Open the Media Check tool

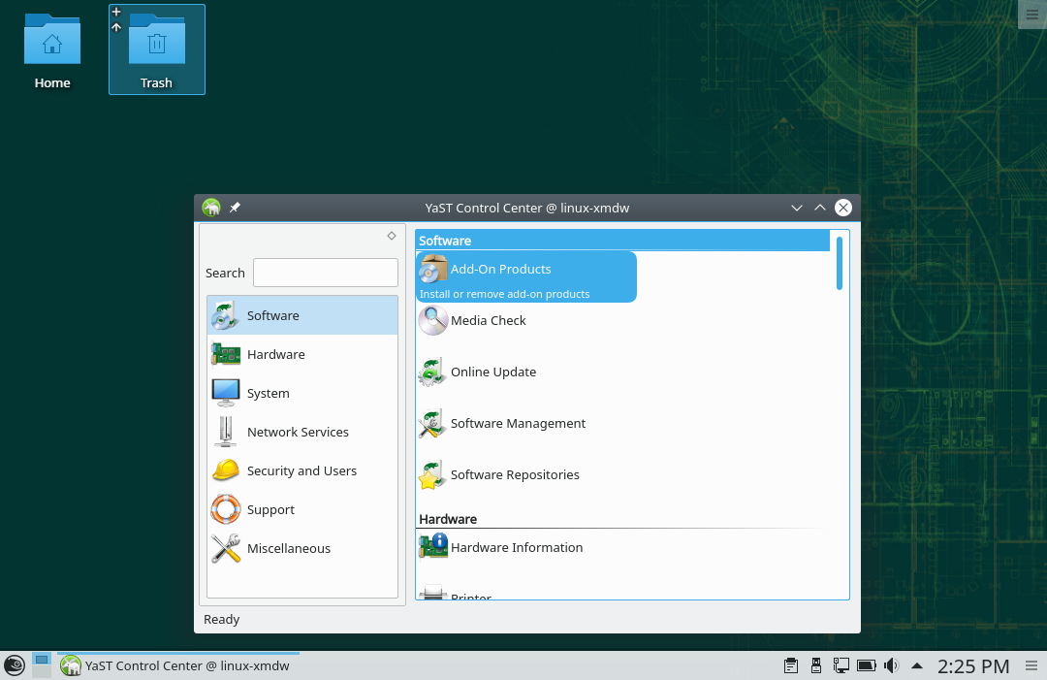pos(489,320)
